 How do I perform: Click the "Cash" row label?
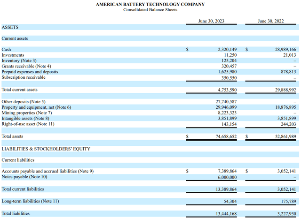(x=6, y=49)
